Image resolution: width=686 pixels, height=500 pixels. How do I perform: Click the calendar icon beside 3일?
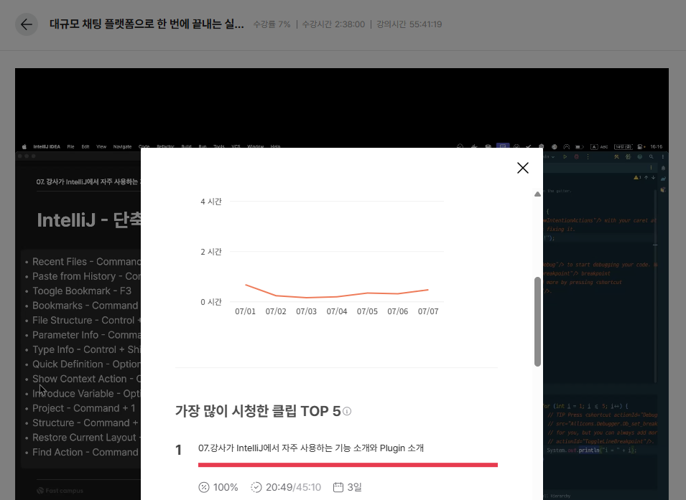coord(338,487)
